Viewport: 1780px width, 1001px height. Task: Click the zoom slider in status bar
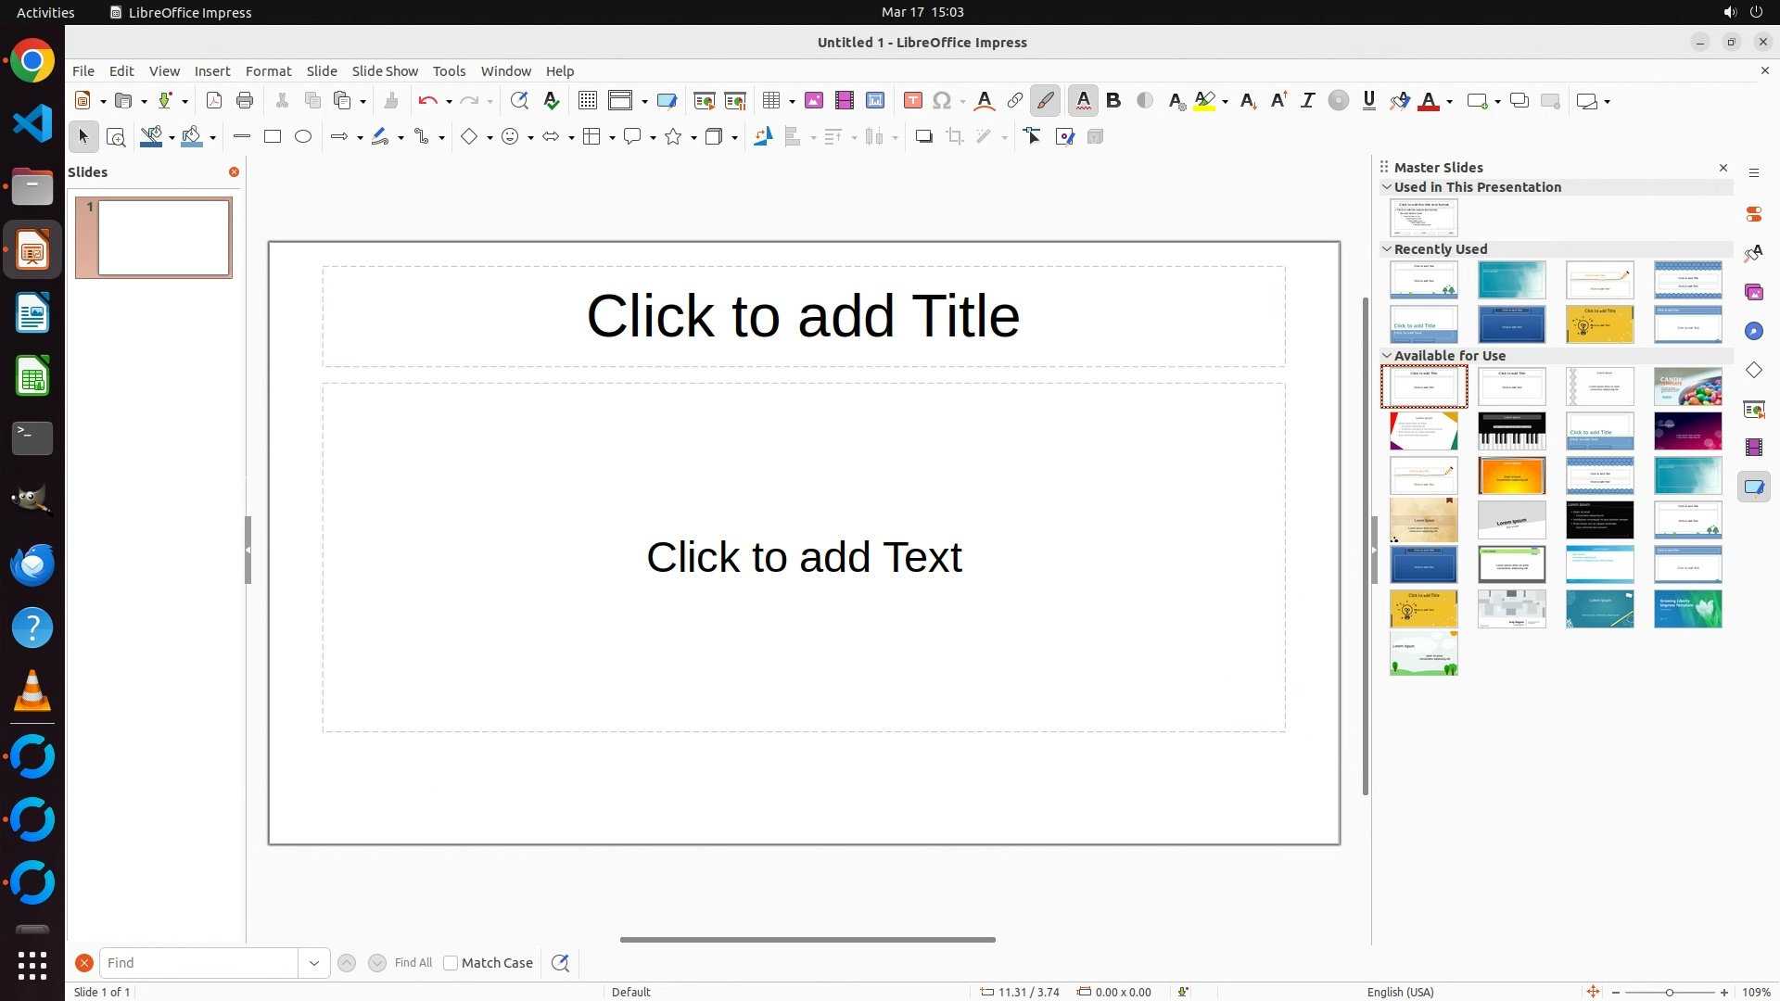pyautogui.click(x=1670, y=993)
